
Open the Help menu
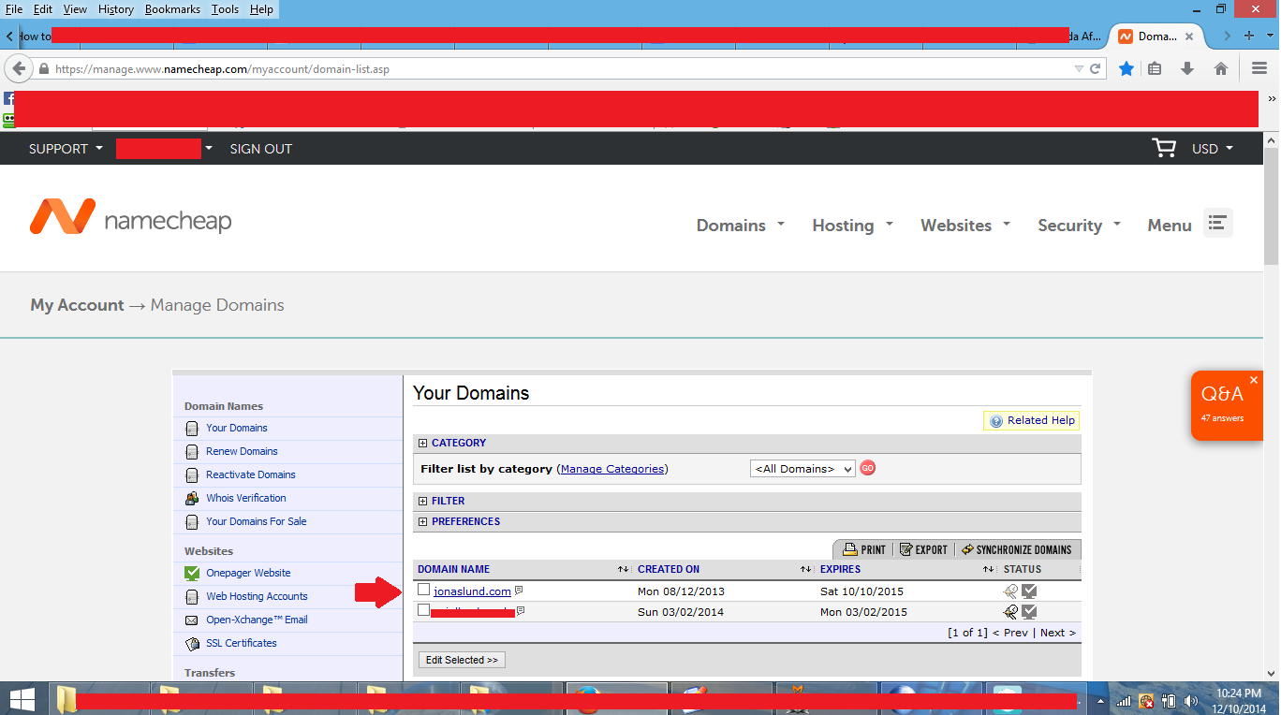262,9
